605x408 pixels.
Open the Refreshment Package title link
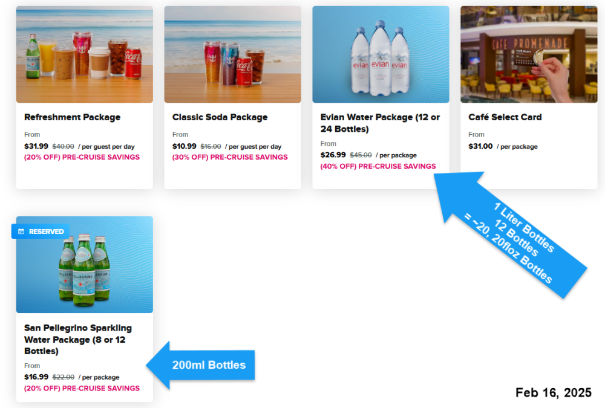(x=72, y=117)
